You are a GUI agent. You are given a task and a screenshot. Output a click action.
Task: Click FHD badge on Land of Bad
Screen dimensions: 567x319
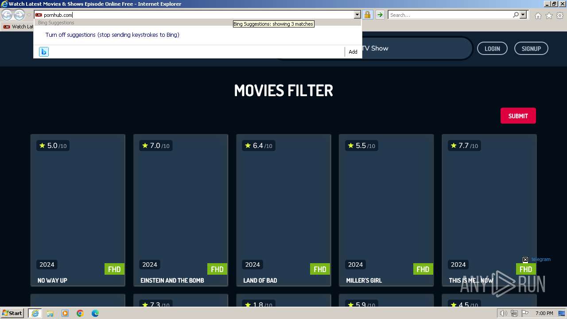pos(320,269)
